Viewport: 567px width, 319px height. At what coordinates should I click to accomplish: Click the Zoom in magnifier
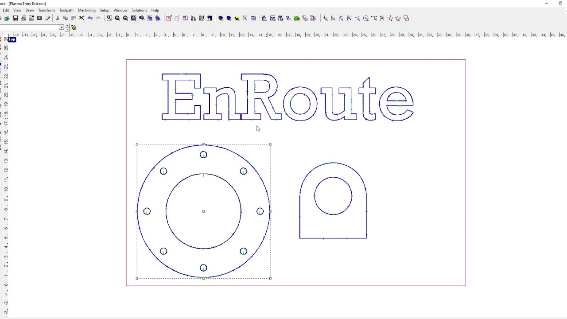(117, 18)
